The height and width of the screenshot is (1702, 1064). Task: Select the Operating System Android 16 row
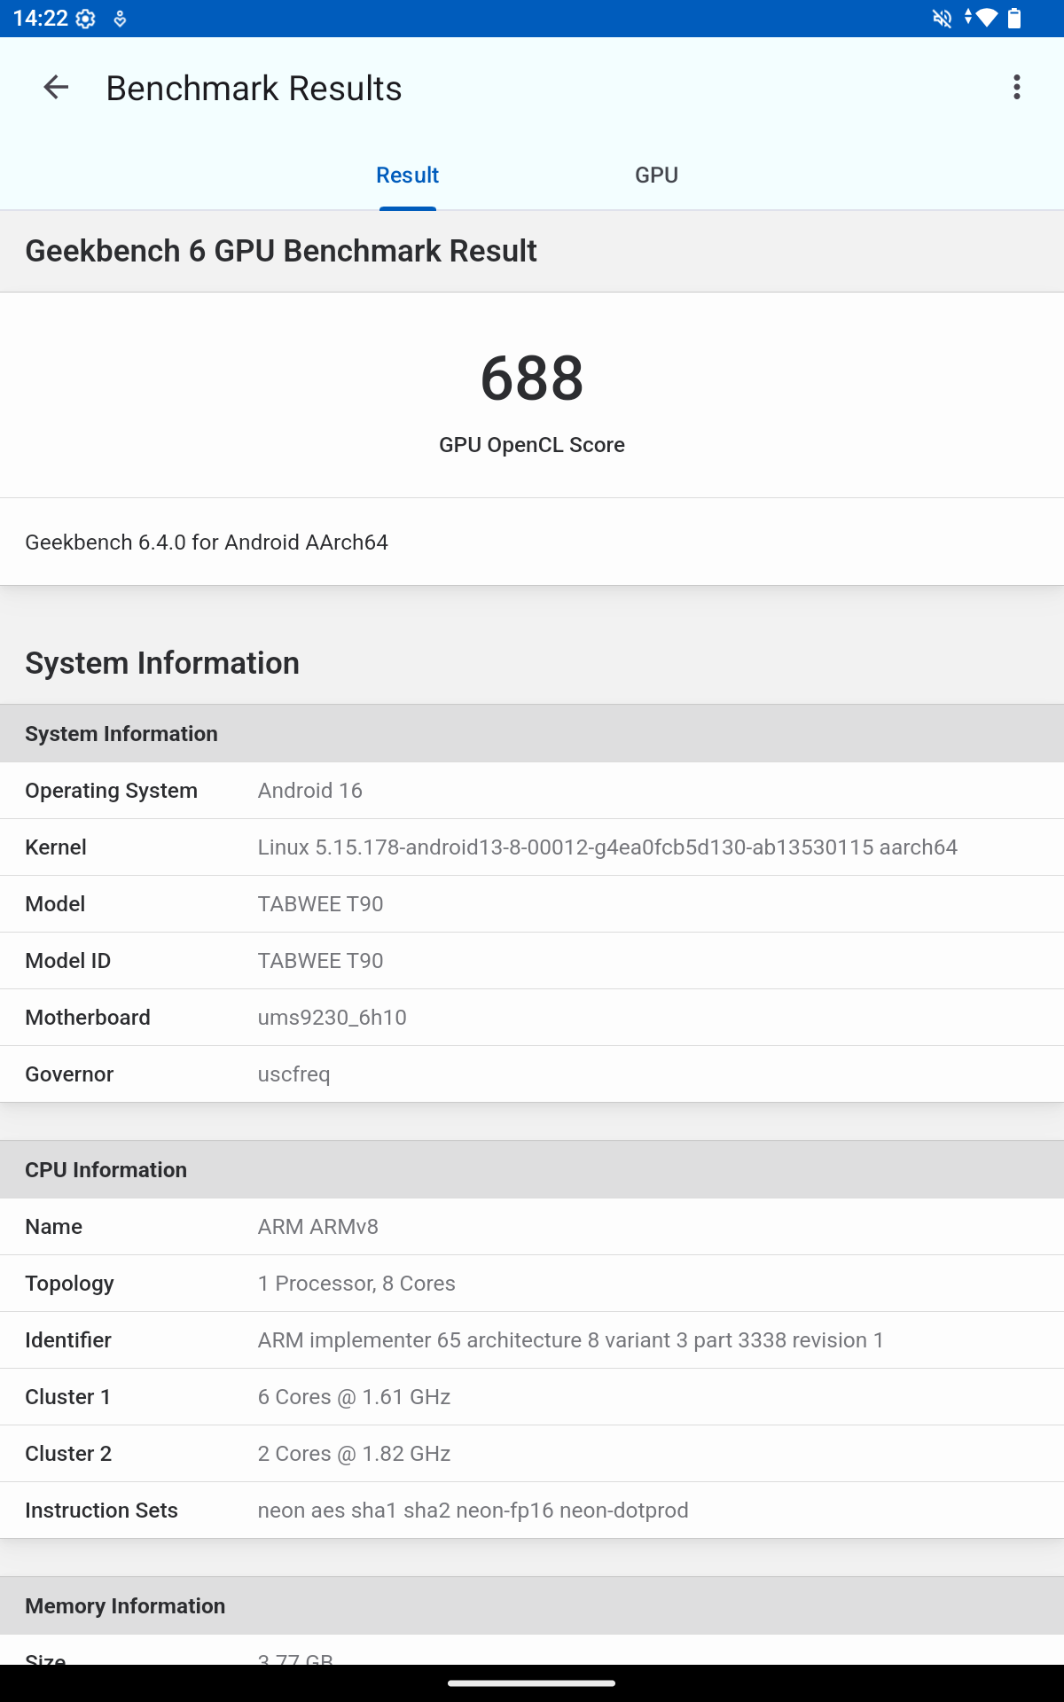click(532, 791)
